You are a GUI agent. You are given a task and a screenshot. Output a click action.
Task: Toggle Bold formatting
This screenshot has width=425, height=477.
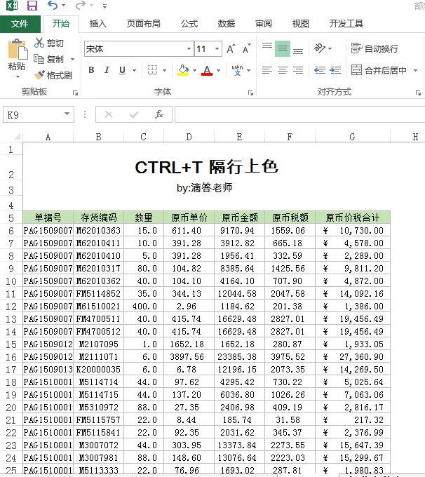(91, 70)
